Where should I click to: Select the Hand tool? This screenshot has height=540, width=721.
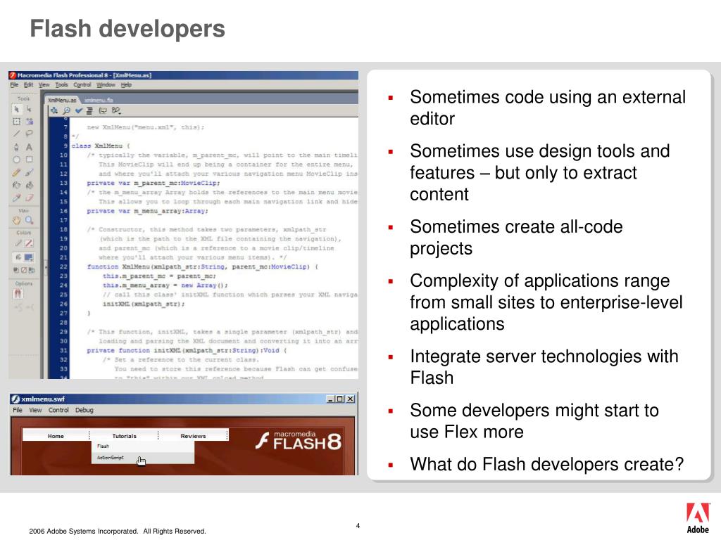click(x=17, y=220)
